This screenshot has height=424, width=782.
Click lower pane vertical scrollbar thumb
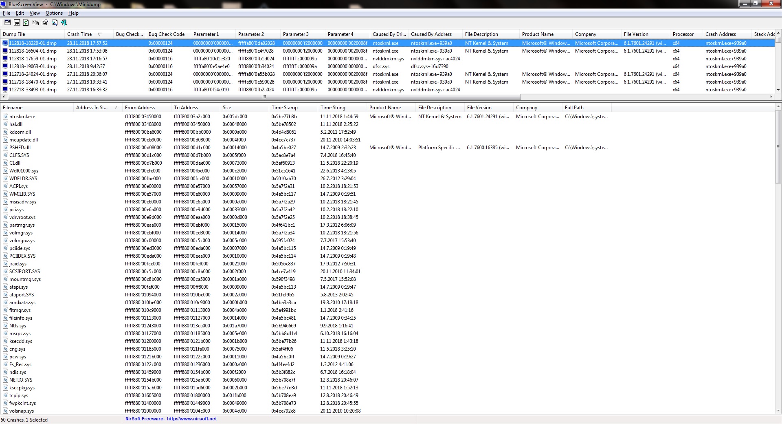[778, 147]
